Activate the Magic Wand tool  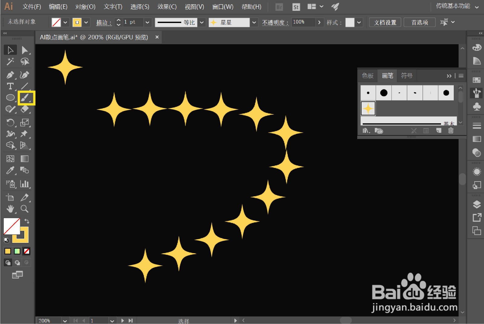coord(10,62)
